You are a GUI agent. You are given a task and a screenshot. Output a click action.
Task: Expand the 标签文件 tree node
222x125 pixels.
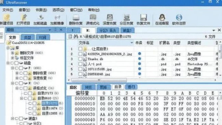point(12,58)
